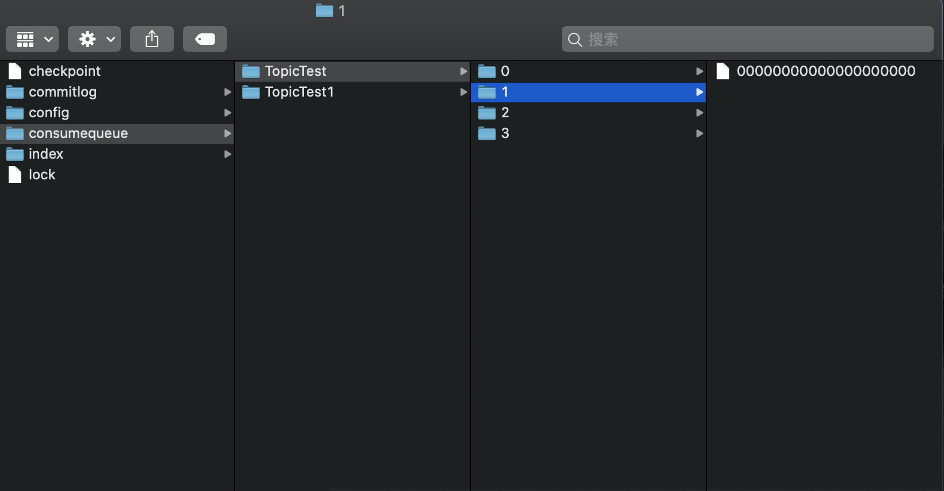The width and height of the screenshot is (944, 491).
Task: Select the TopicTest folder
Action: tap(295, 71)
